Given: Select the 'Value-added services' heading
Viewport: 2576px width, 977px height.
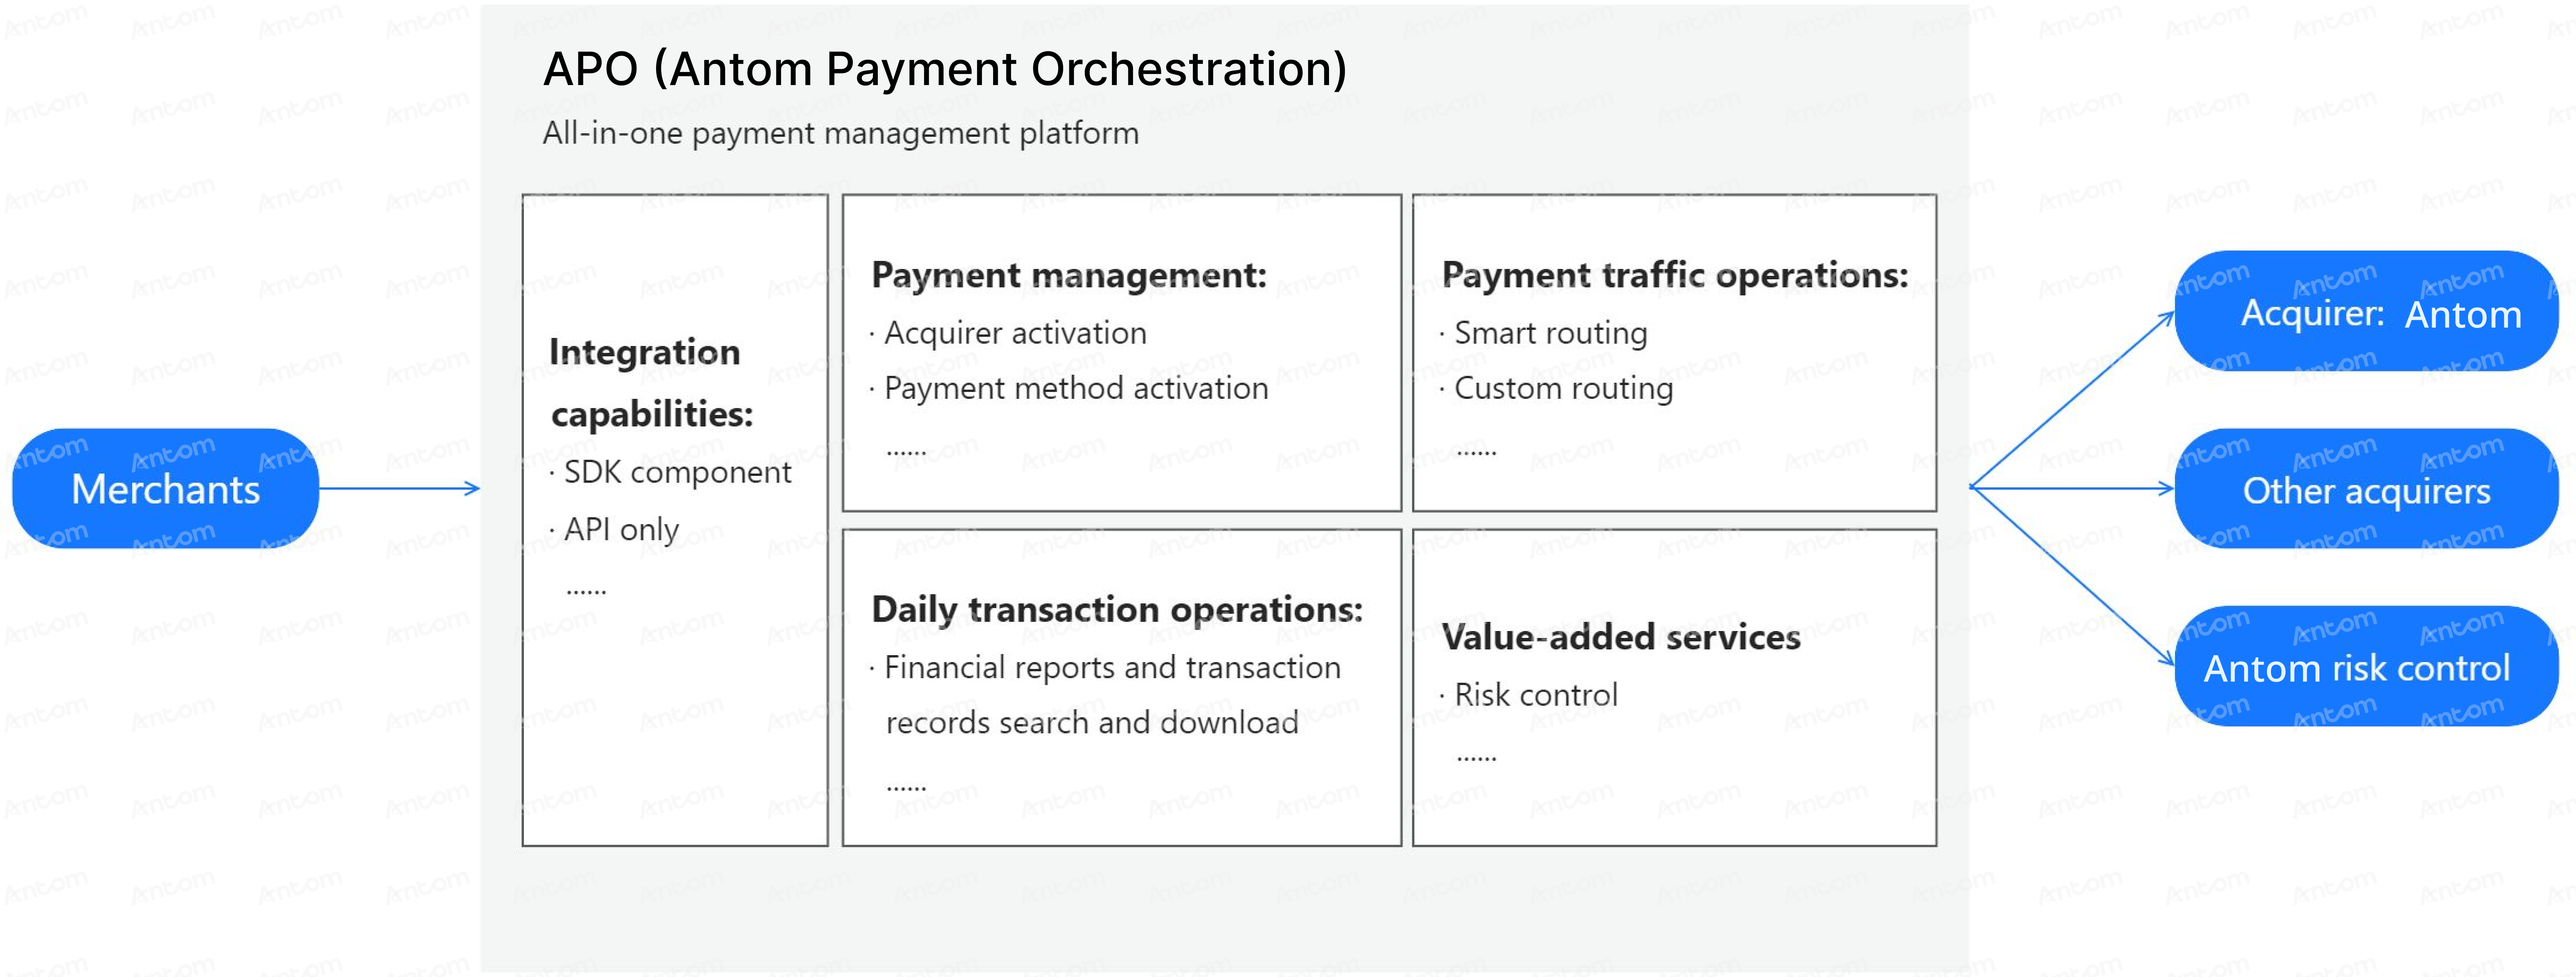Looking at the screenshot, I should point(1621,637).
